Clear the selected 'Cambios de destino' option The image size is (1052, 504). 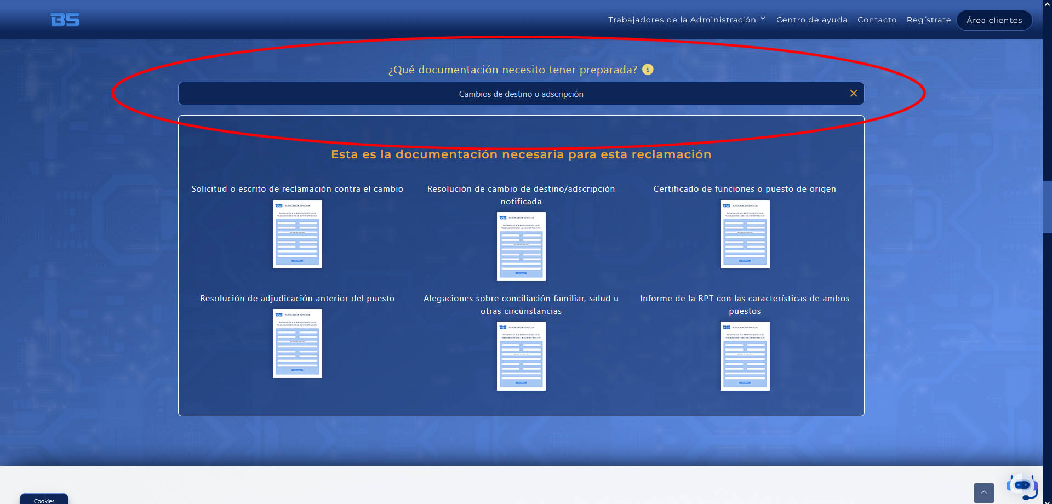(x=854, y=94)
